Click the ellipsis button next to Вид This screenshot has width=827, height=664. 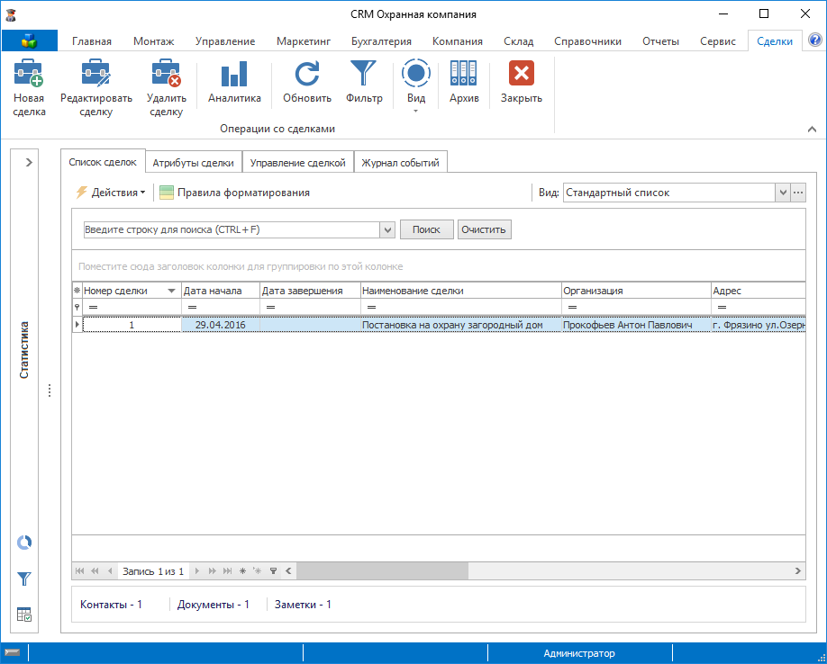(x=798, y=193)
